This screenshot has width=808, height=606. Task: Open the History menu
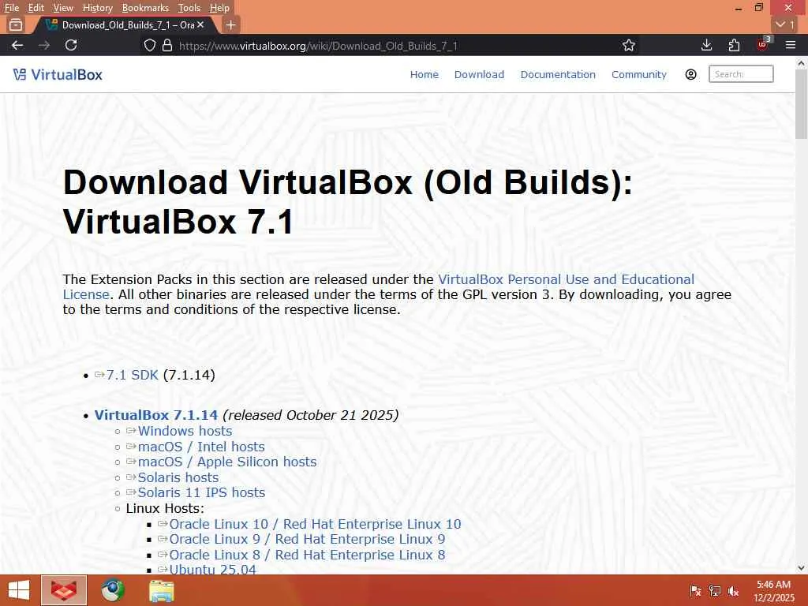click(97, 8)
